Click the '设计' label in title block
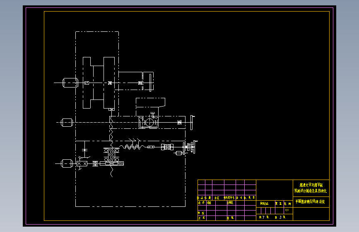359x232 pixels. coord(202,203)
